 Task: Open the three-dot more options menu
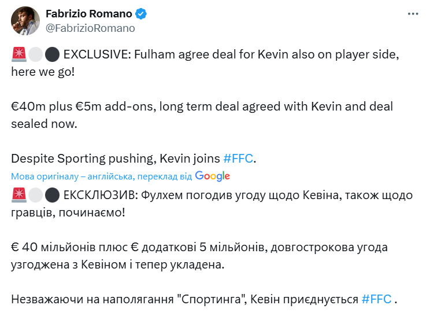tap(412, 13)
